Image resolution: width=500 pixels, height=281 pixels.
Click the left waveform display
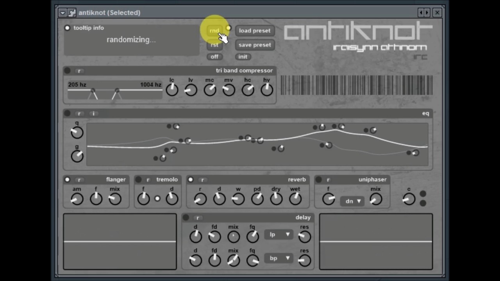[120, 242]
